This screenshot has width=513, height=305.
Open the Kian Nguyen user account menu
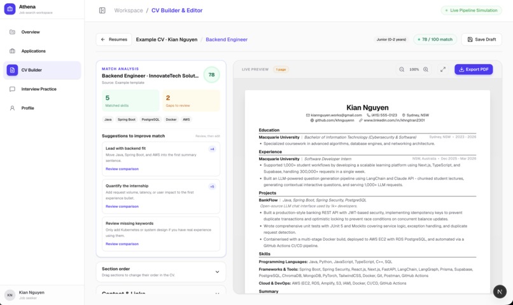pos(42,295)
